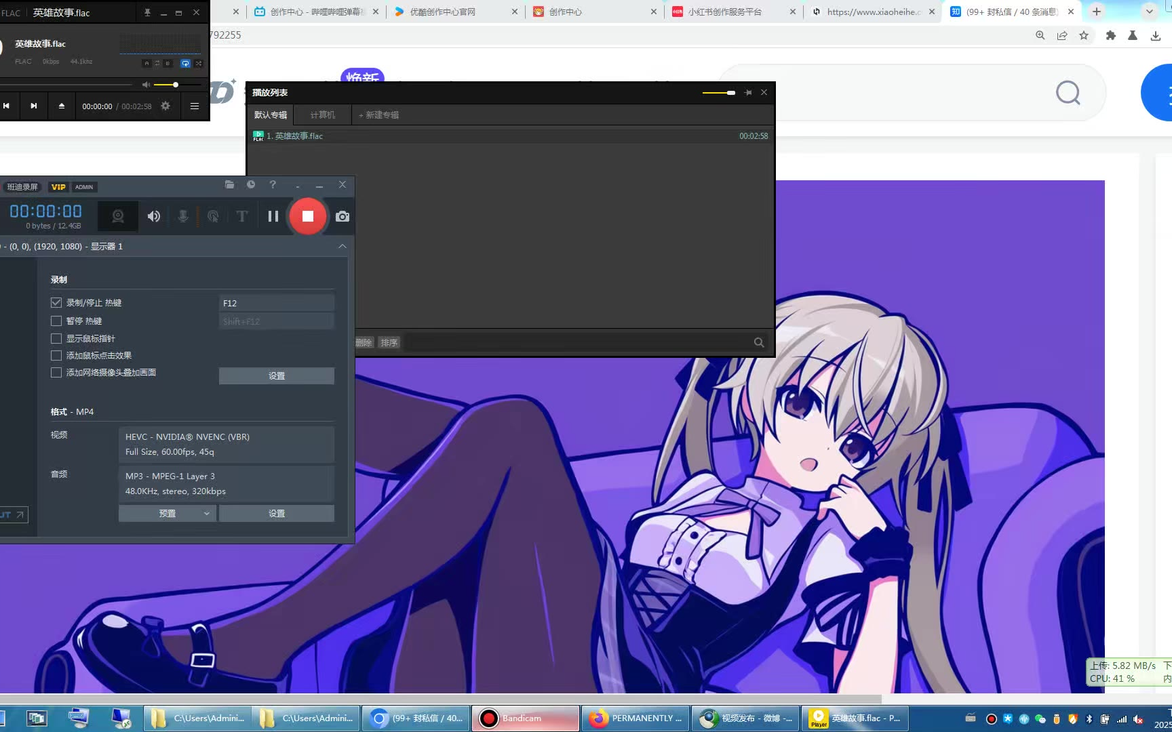Open the 预置 presets dropdown
Screen dimensions: 1172x732
(168, 513)
